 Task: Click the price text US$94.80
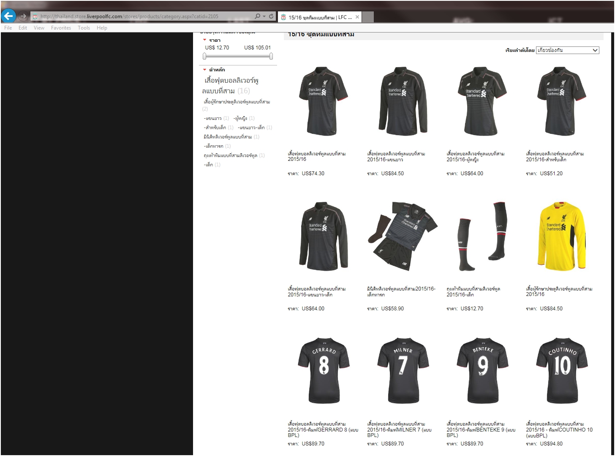coord(551,444)
